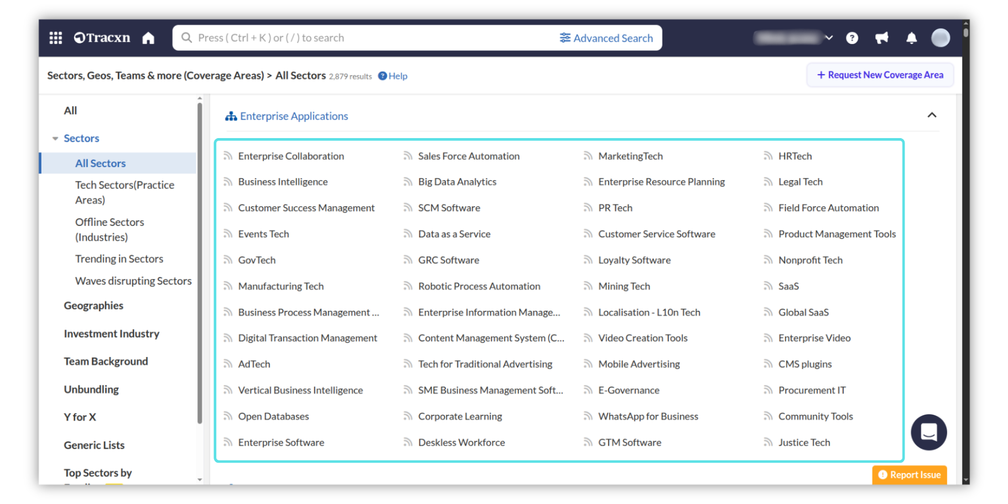
Task: Click the search input field
Action: [367, 38]
